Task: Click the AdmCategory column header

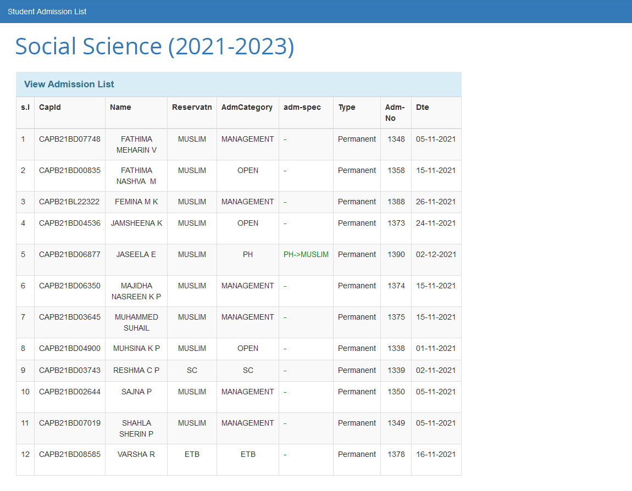Action: (x=247, y=107)
